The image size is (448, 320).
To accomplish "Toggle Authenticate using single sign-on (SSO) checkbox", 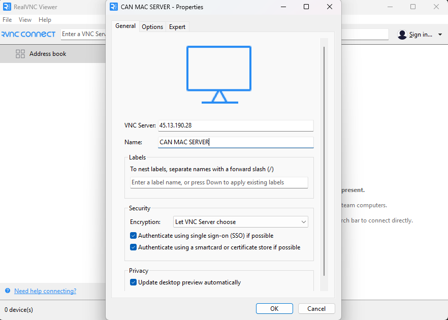I will (x=133, y=236).
